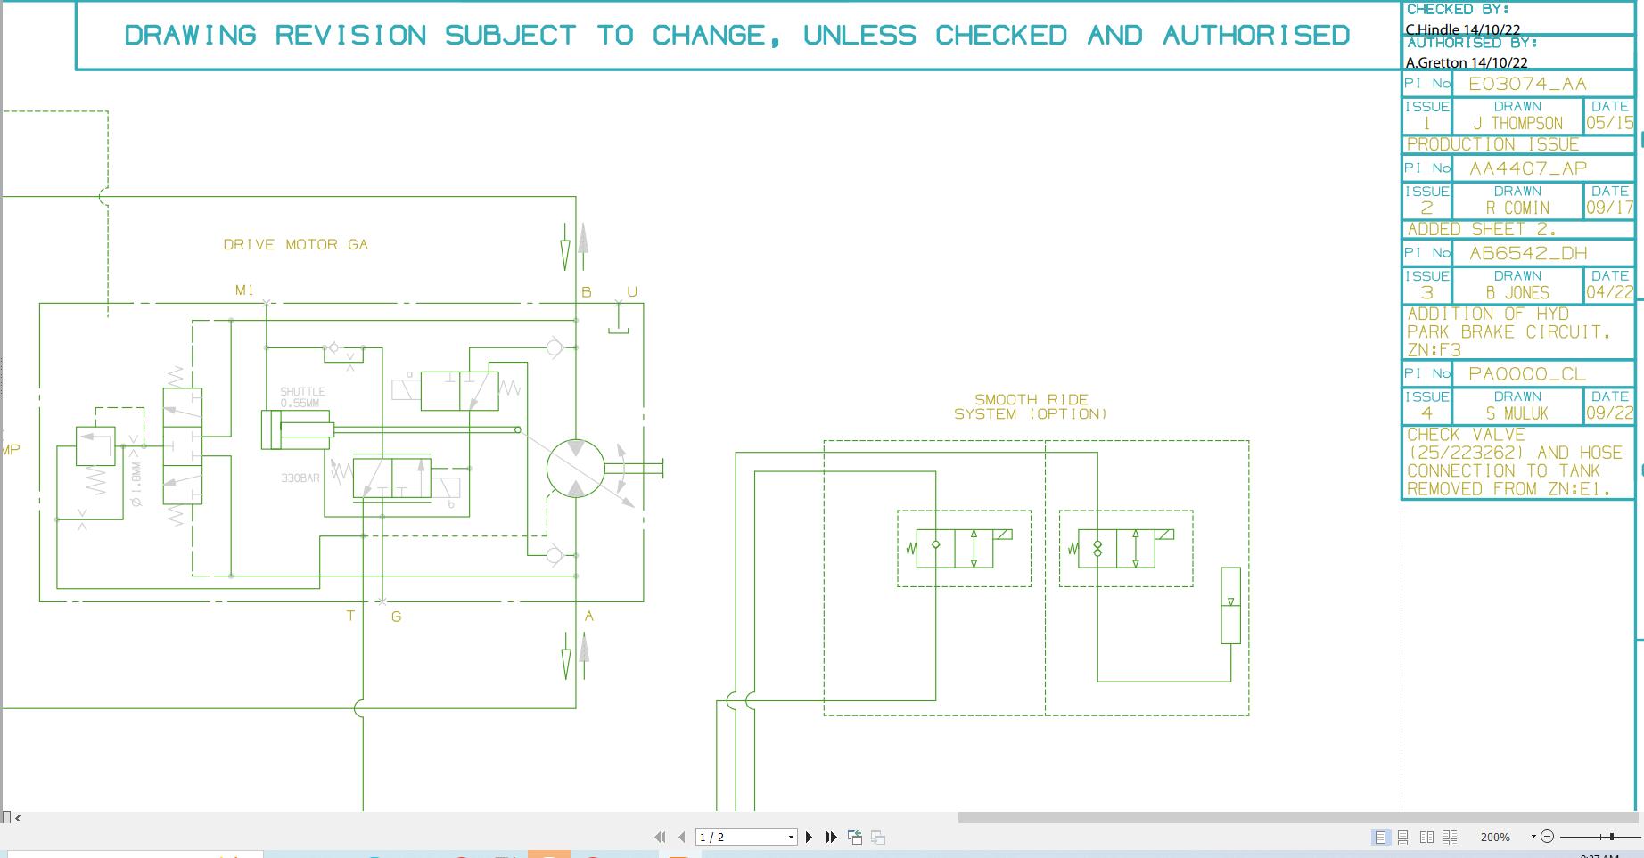Select two-page view mode
This screenshot has width=1644, height=858.
point(1427,837)
